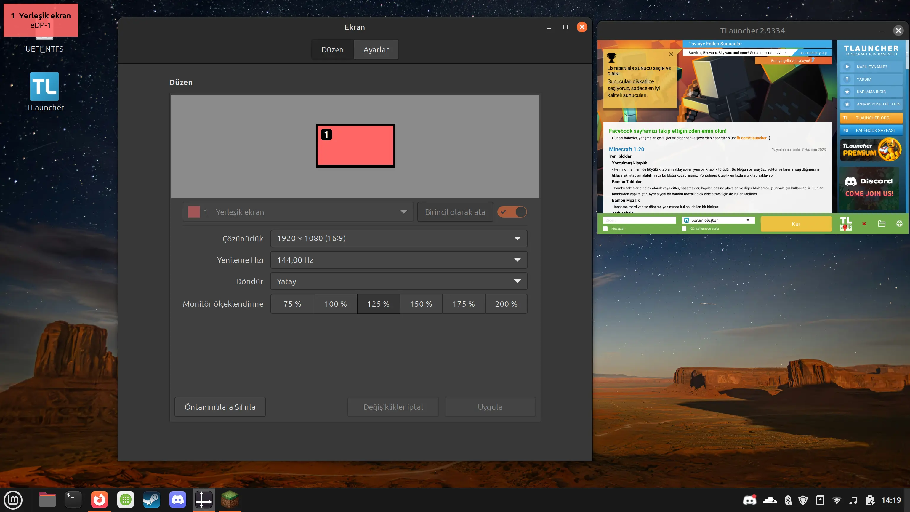Open the TLAUNCHER.ORG link button
This screenshot has height=512, width=910.
[x=871, y=118]
